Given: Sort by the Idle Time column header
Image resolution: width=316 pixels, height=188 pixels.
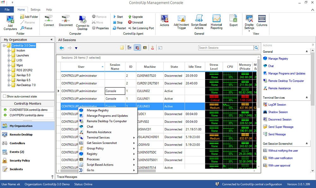Looking at the screenshot, I should [195, 67].
